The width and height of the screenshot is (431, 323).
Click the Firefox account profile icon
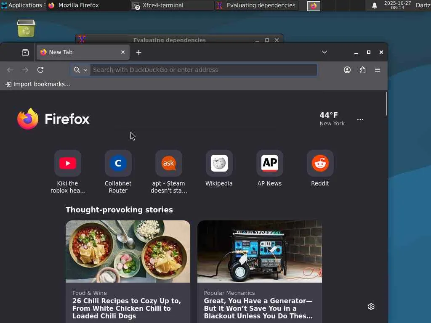[347, 70]
